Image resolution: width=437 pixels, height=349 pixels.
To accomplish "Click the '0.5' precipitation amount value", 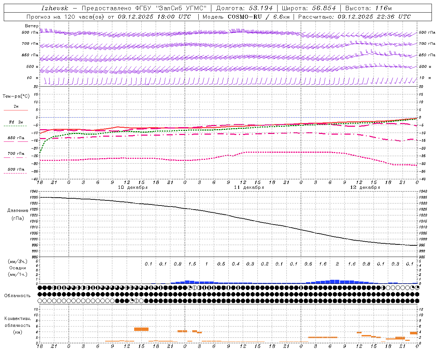I will 221,264.
